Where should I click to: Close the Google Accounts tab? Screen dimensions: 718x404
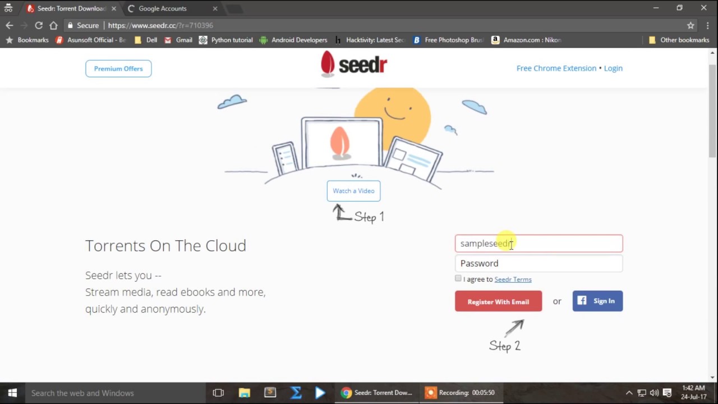[x=215, y=8]
